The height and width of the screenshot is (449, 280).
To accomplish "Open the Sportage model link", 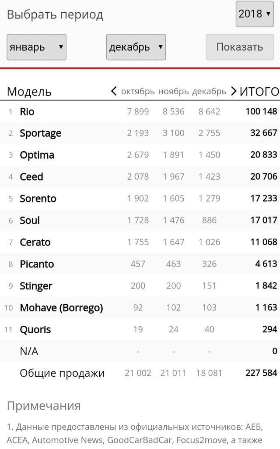I will click(x=40, y=133).
